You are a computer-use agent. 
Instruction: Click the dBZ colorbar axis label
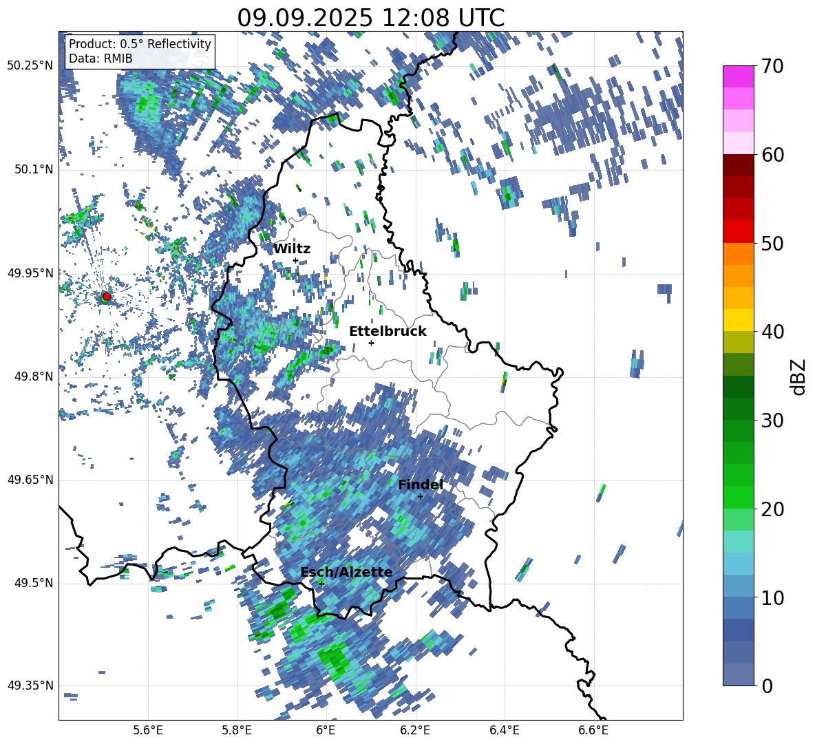[x=797, y=376]
